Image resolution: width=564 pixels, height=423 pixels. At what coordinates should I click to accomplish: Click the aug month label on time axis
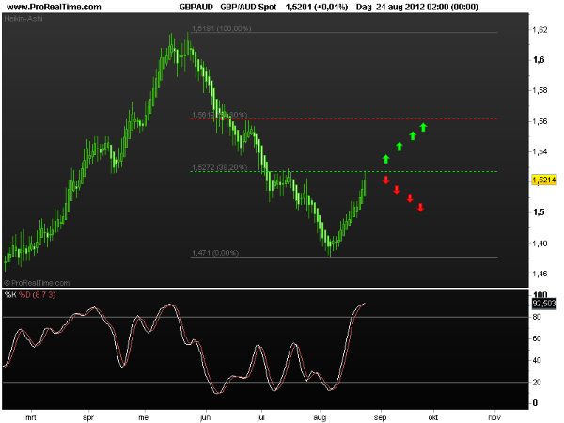tap(320, 417)
